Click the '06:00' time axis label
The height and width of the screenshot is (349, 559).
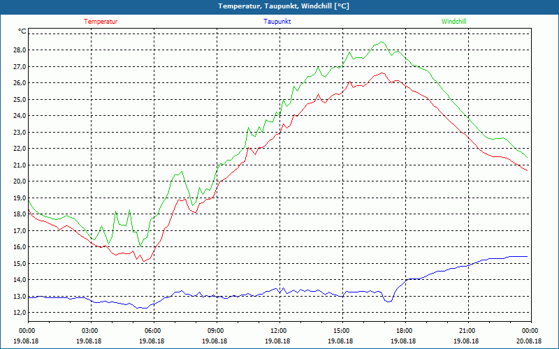152,331
